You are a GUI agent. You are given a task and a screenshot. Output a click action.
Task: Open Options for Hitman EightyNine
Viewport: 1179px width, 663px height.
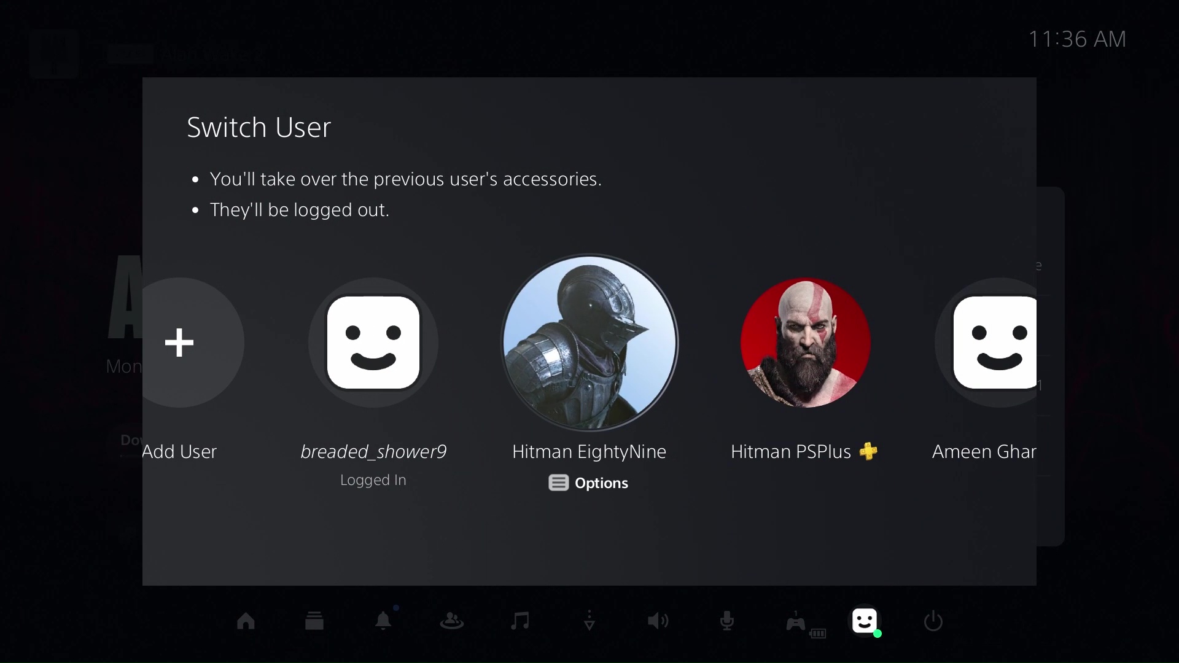[x=588, y=483]
